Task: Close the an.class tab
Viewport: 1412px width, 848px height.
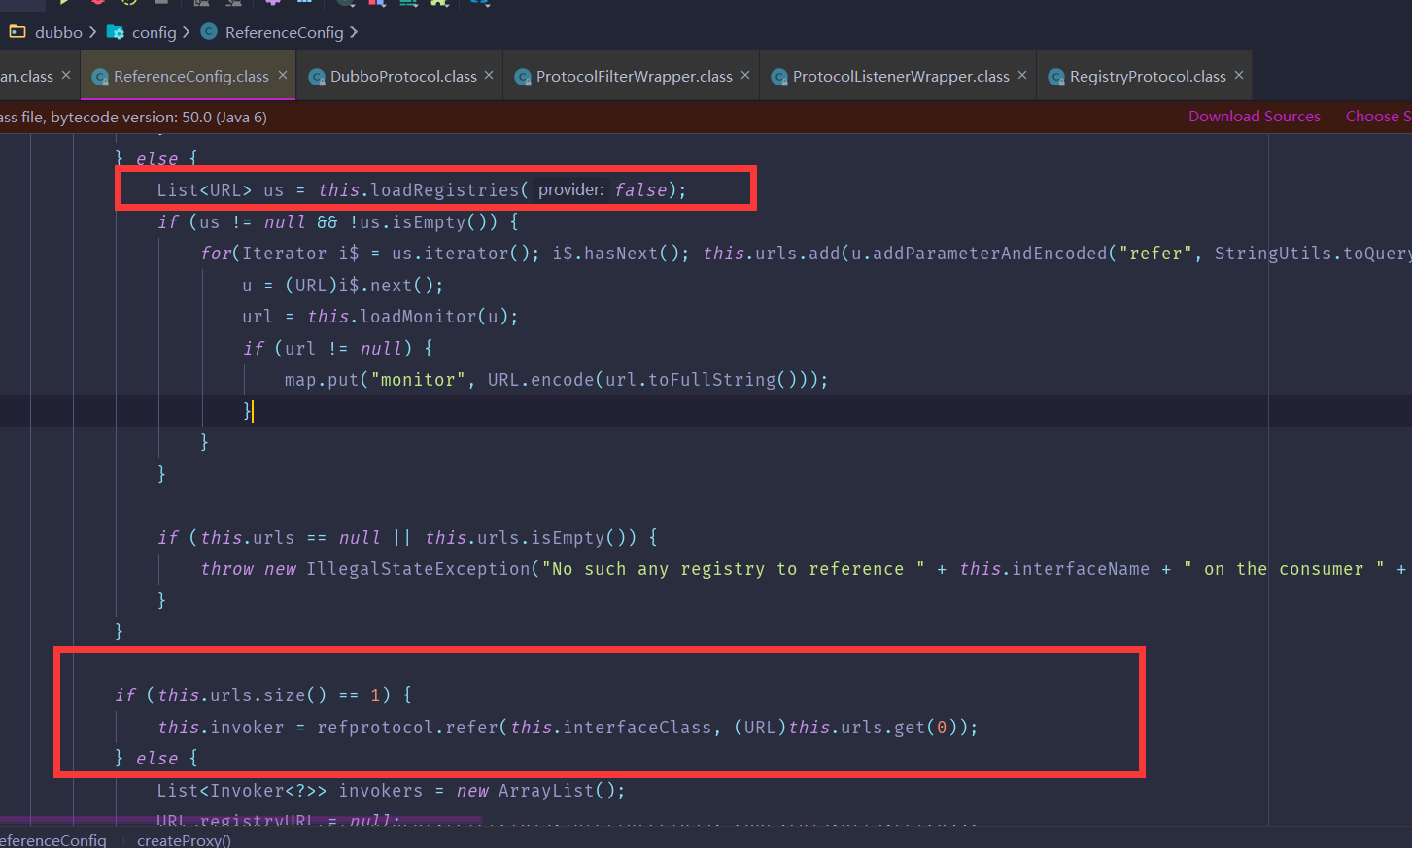Action: tap(66, 75)
